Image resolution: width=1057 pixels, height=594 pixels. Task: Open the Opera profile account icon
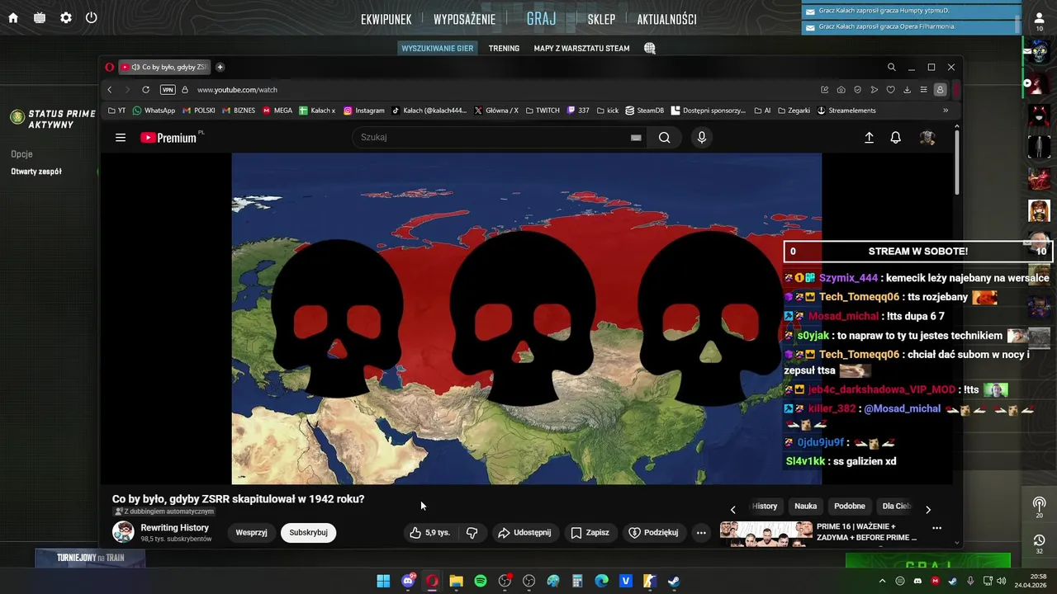click(x=940, y=89)
